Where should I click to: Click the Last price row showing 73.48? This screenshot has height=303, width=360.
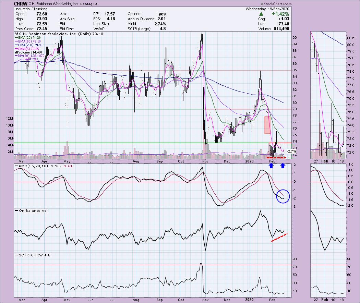274,24
